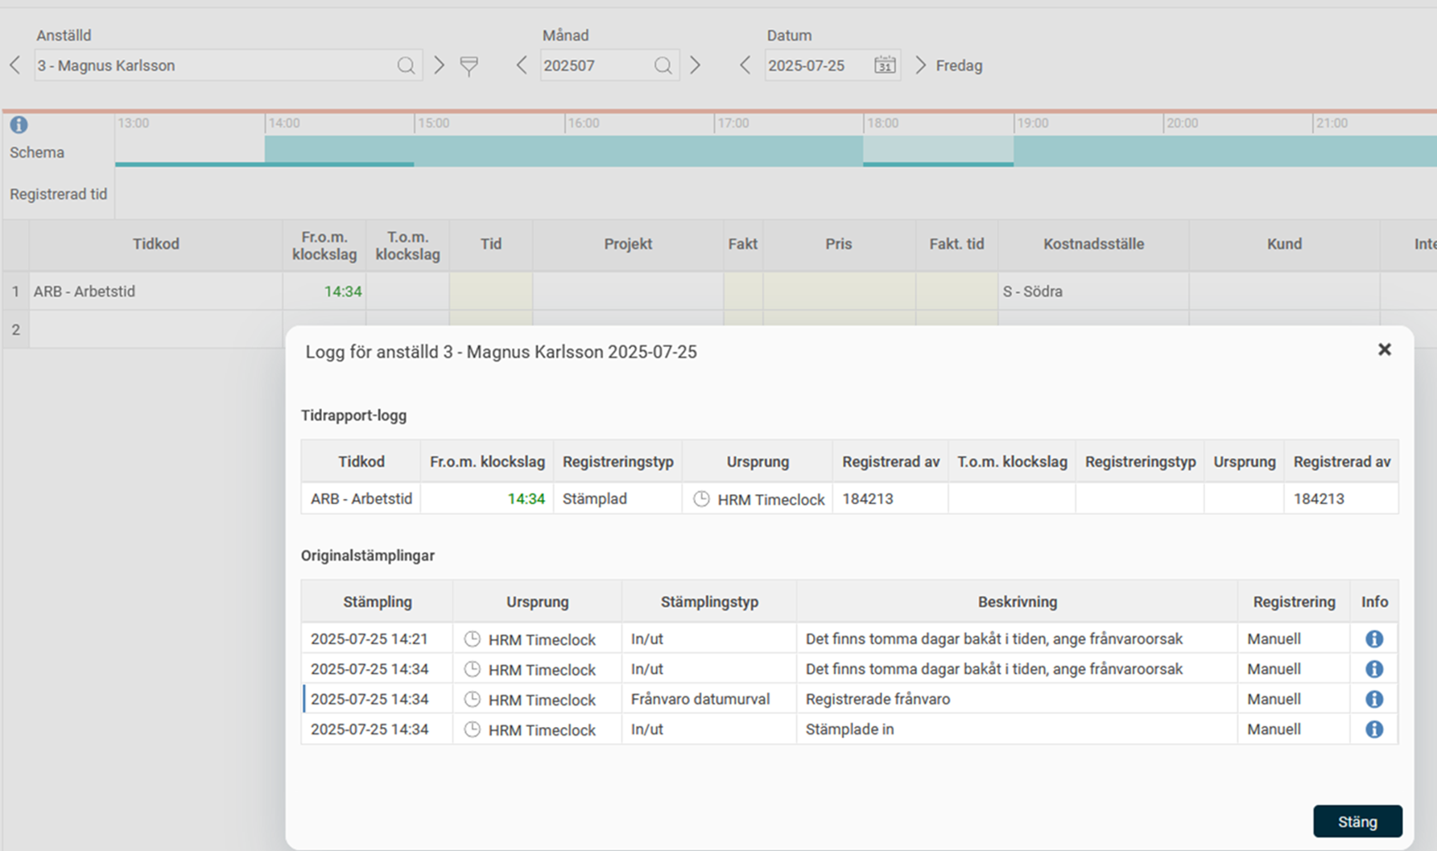Go to the next employee arrow
The image size is (1437, 851).
coord(439,66)
